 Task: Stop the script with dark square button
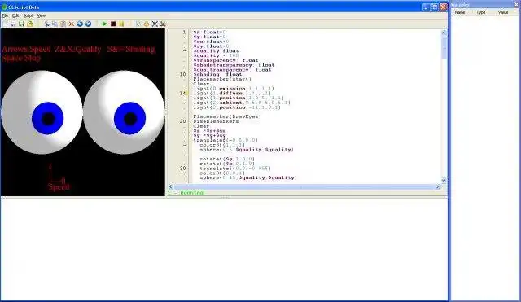click(x=113, y=24)
